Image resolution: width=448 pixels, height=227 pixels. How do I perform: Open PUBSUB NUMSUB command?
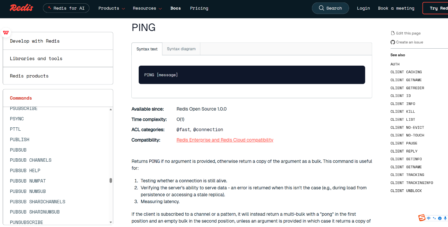coord(28,191)
